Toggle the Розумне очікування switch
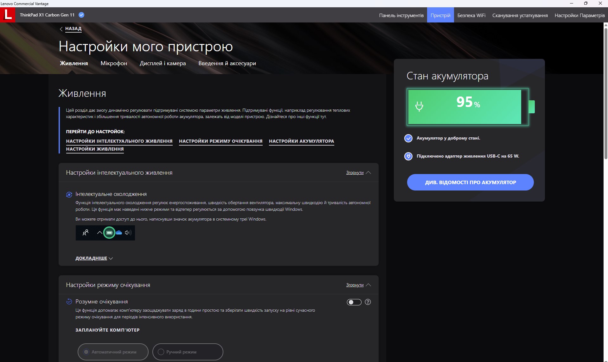This screenshot has width=608, height=362. click(x=354, y=302)
